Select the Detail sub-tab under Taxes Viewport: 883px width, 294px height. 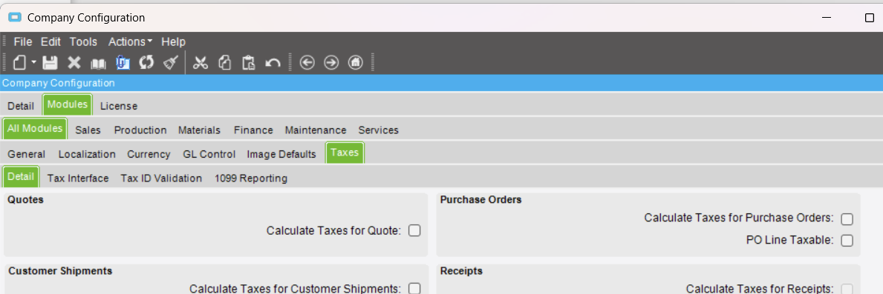[21, 176]
